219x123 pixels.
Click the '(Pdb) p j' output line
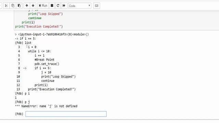pos(22,102)
